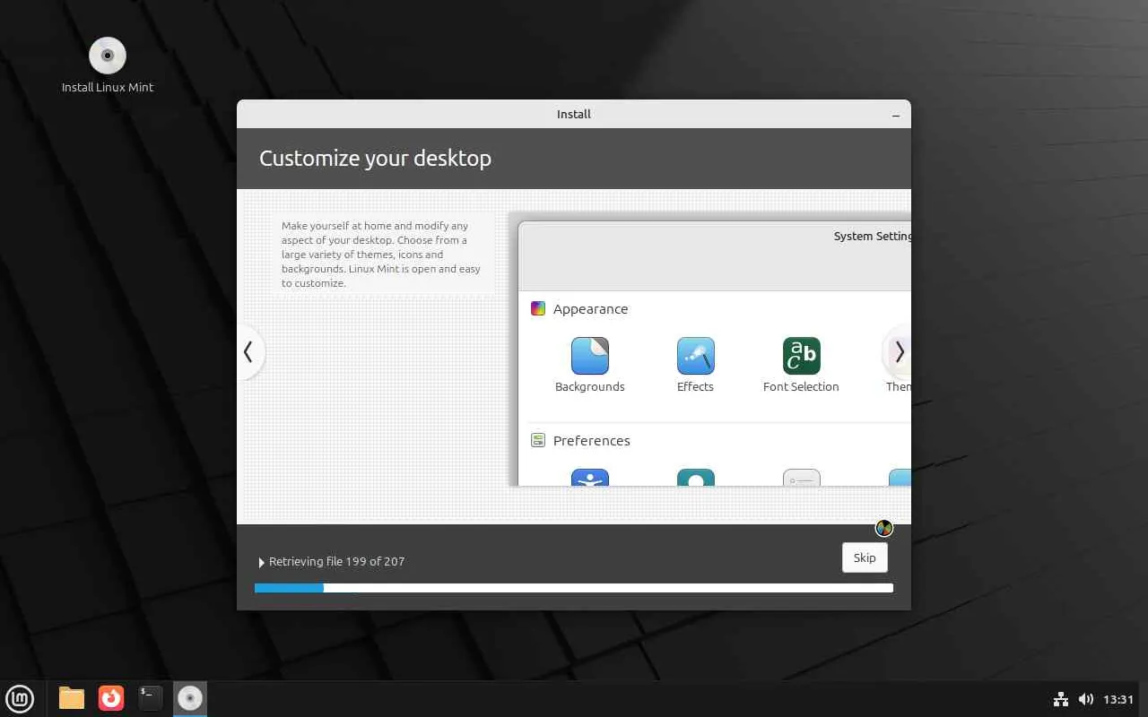Open the Install Linux Mint desktop icon

click(108, 65)
